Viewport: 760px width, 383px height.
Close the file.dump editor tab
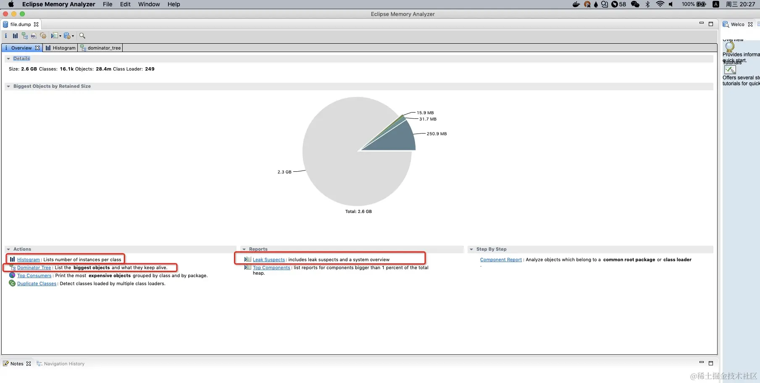[x=36, y=24]
